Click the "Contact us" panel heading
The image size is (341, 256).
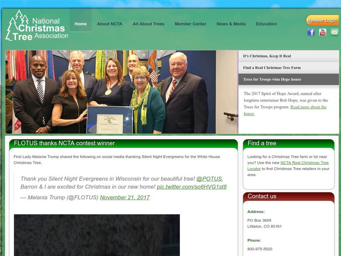(262, 196)
